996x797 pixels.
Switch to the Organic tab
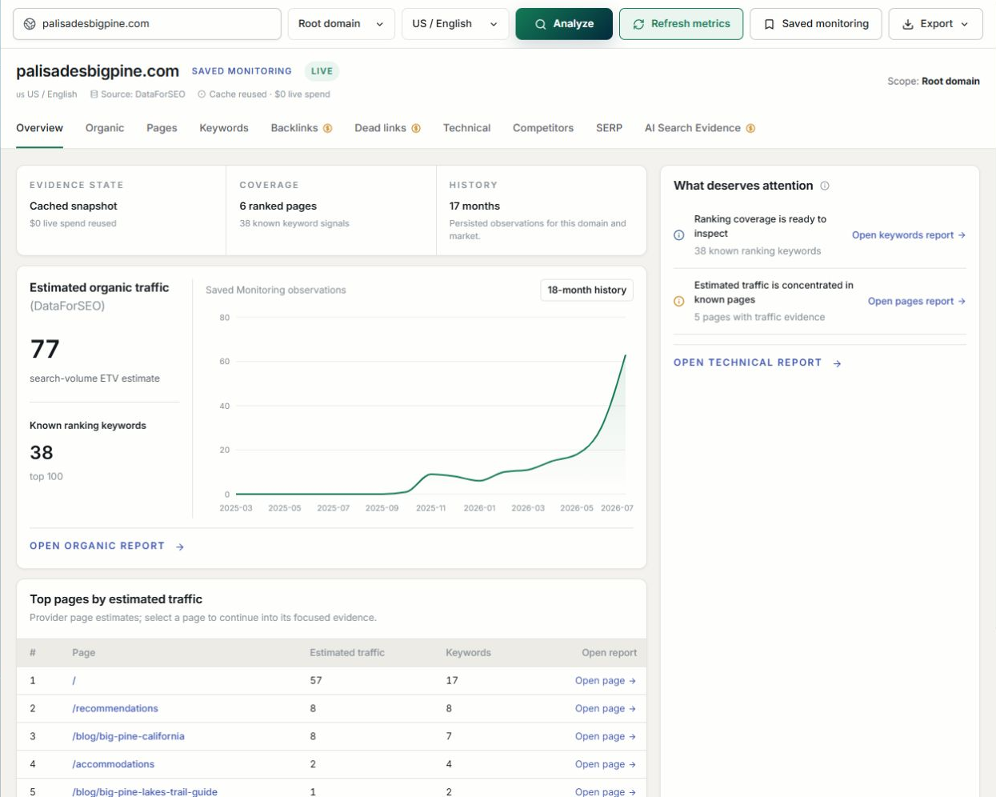coord(105,128)
